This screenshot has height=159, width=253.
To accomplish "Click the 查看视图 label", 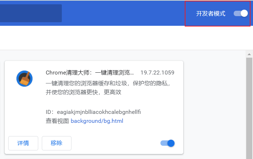I will (57, 121).
